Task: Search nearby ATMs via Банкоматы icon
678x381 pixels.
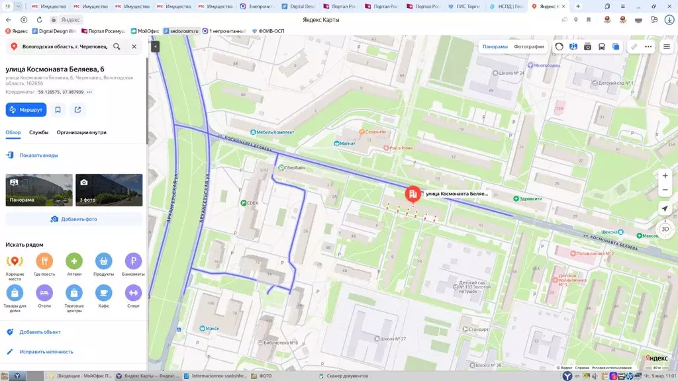Action: [133, 261]
